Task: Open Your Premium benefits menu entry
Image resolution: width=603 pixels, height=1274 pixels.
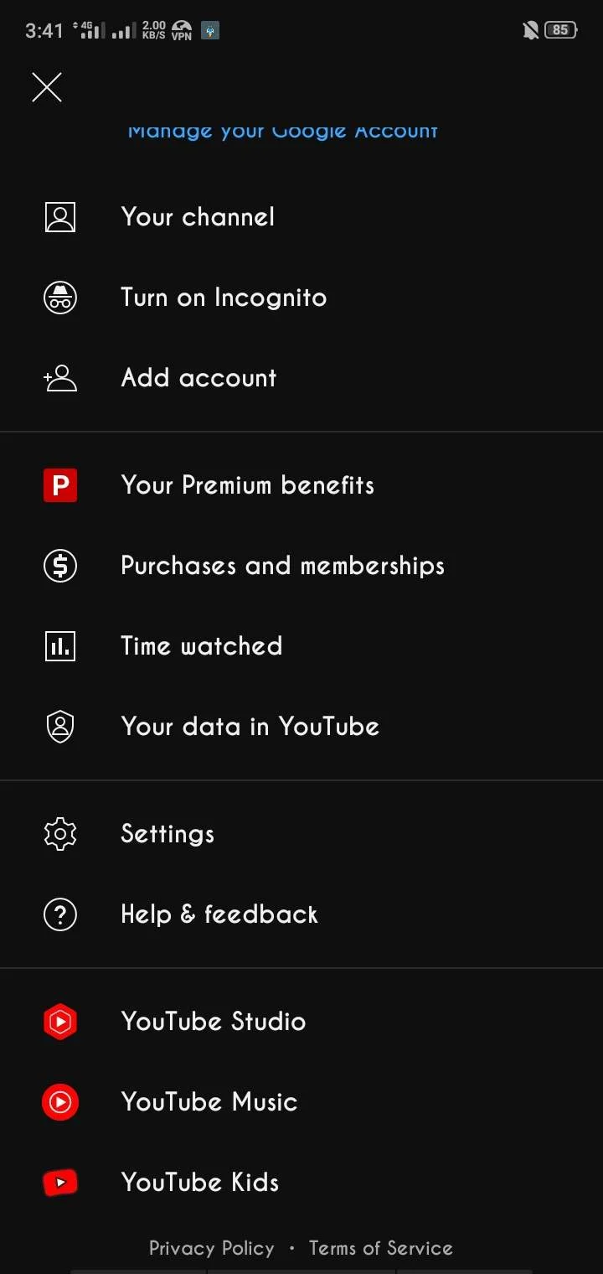Action: click(301, 485)
